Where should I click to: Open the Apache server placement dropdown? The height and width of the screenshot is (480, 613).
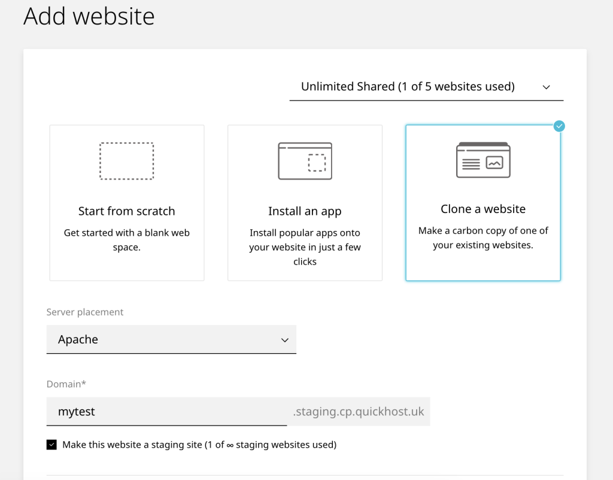coord(171,339)
